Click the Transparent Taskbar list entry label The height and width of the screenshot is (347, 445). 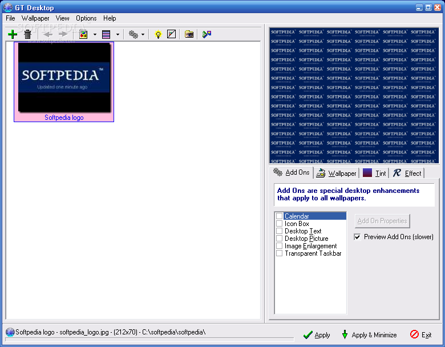(x=313, y=253)
